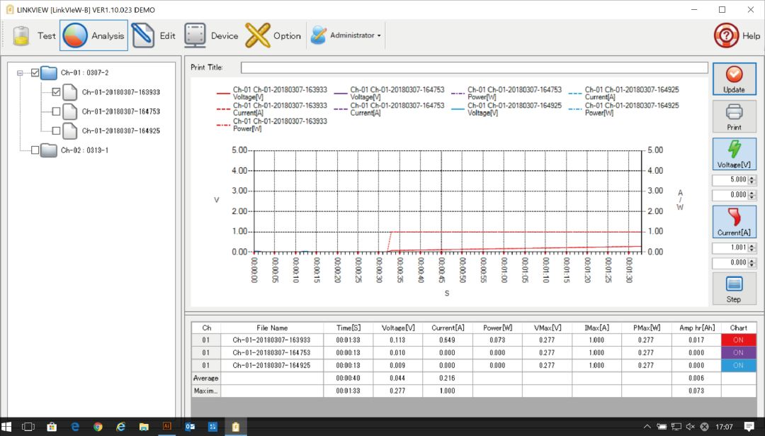
Task: Open Task View in taskbar
Action: click(28, 427)
